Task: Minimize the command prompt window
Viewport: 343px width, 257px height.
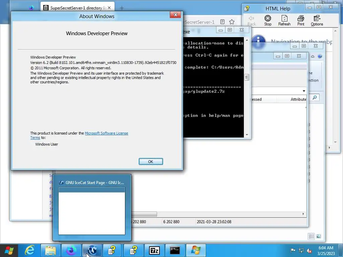Action: click(x=221, y=30)
